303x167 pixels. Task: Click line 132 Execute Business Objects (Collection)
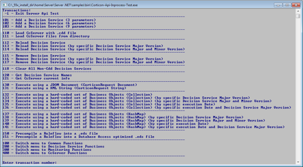pyautogui.click(x=77, y=94)
